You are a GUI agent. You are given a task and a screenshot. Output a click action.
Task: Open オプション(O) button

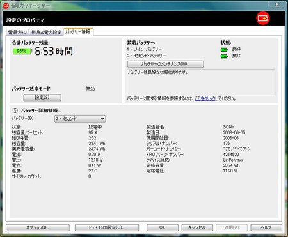pos(38,227)
